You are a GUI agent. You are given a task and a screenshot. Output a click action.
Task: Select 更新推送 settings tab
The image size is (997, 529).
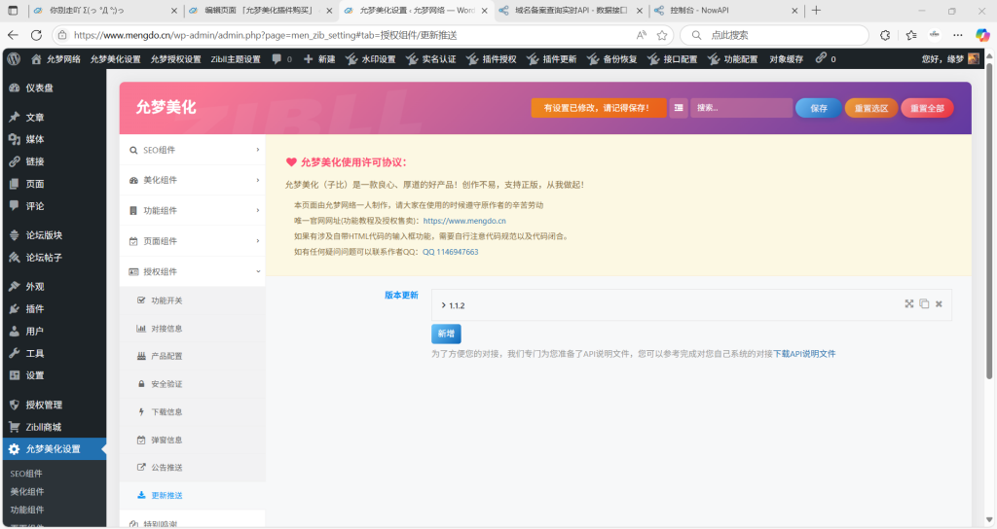(x=192, y=495)
